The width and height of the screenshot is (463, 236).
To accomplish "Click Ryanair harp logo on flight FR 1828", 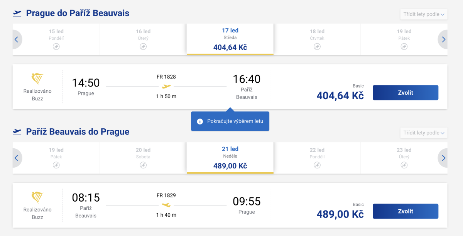I will [x=37, y=79].
